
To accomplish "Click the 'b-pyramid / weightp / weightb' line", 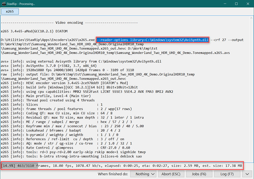I will click(x=60, y=135).
